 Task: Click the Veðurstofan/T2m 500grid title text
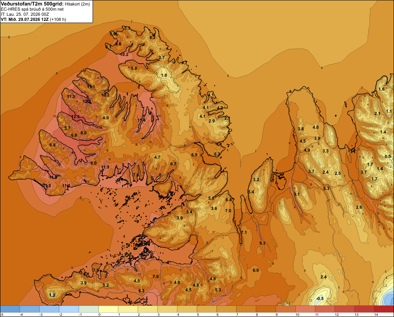32,4
